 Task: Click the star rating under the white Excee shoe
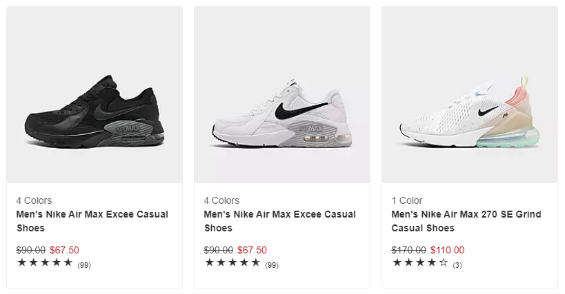pos(232,263)
